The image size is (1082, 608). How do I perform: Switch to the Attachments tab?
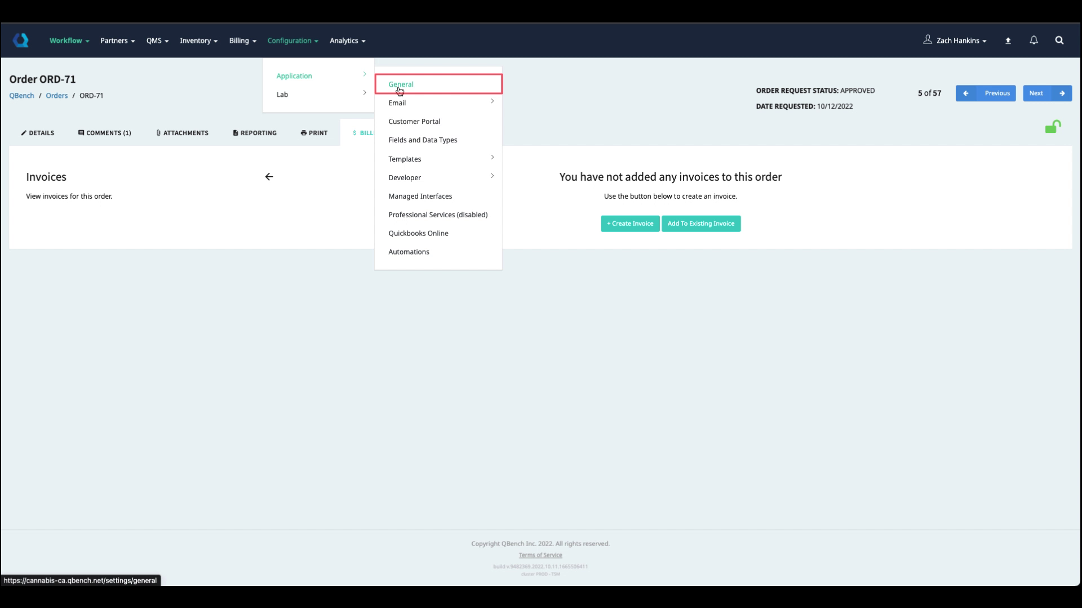(x=182, y=133)
